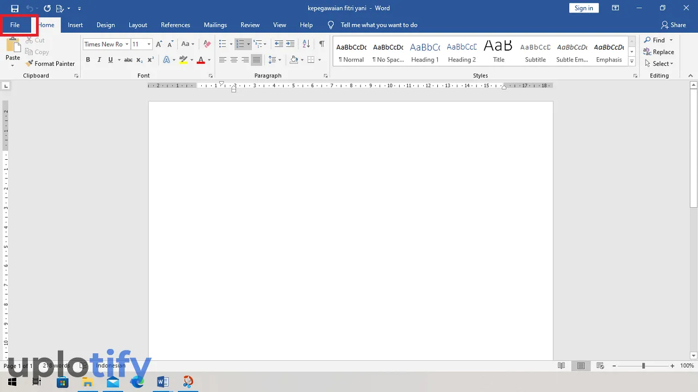Set Justify paragraph alignment
Viewport: 698px width, 392px height.
click(256, 60)
